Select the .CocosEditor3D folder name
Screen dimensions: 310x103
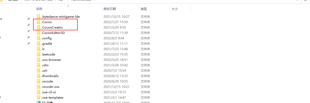click(53, 33)
